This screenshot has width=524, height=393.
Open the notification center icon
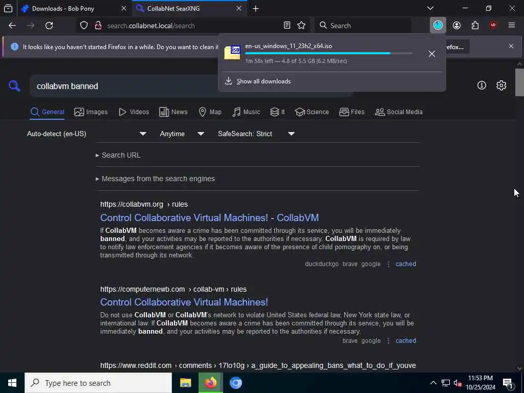tap(508, 383)
